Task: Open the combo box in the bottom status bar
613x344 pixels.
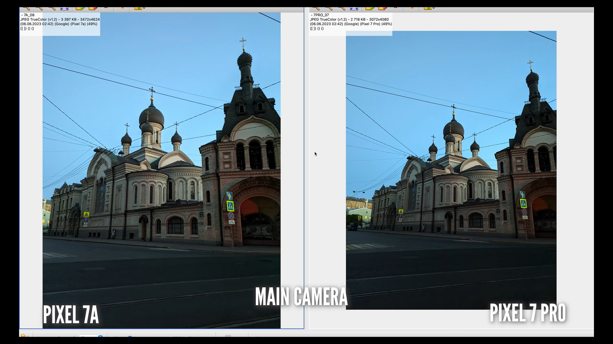Action: pyautogui.click(x=91, y=336)
